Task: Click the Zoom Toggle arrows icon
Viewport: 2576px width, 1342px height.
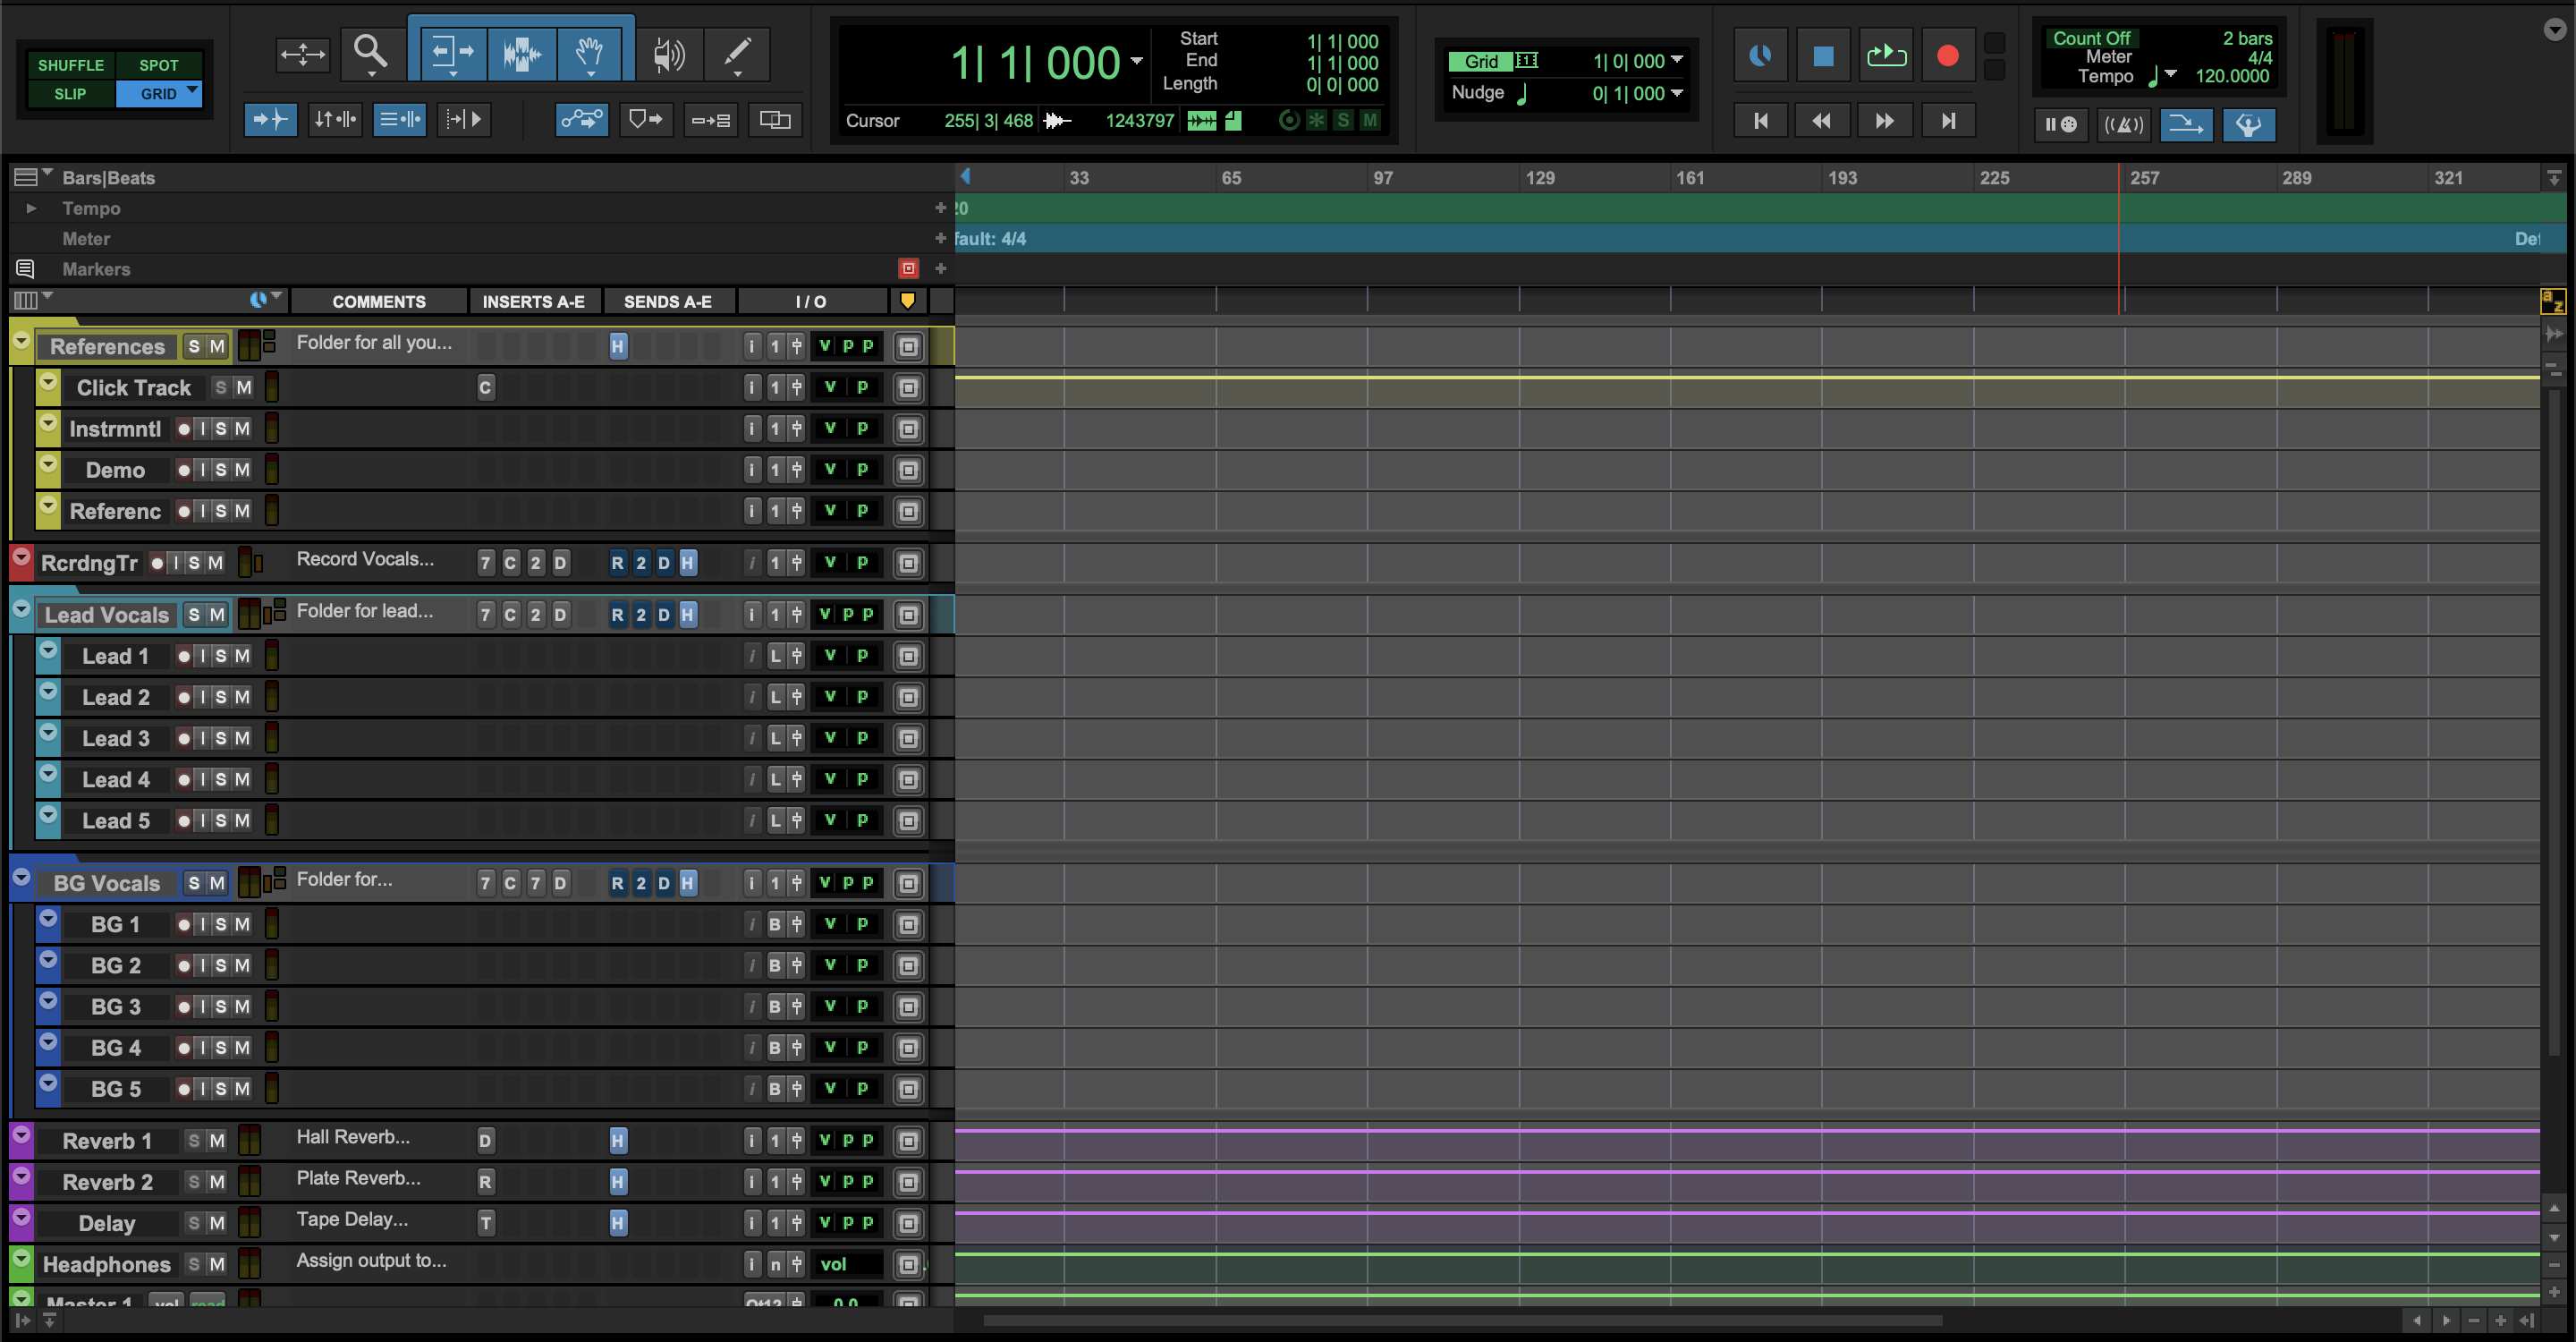Action: point(302,54)
